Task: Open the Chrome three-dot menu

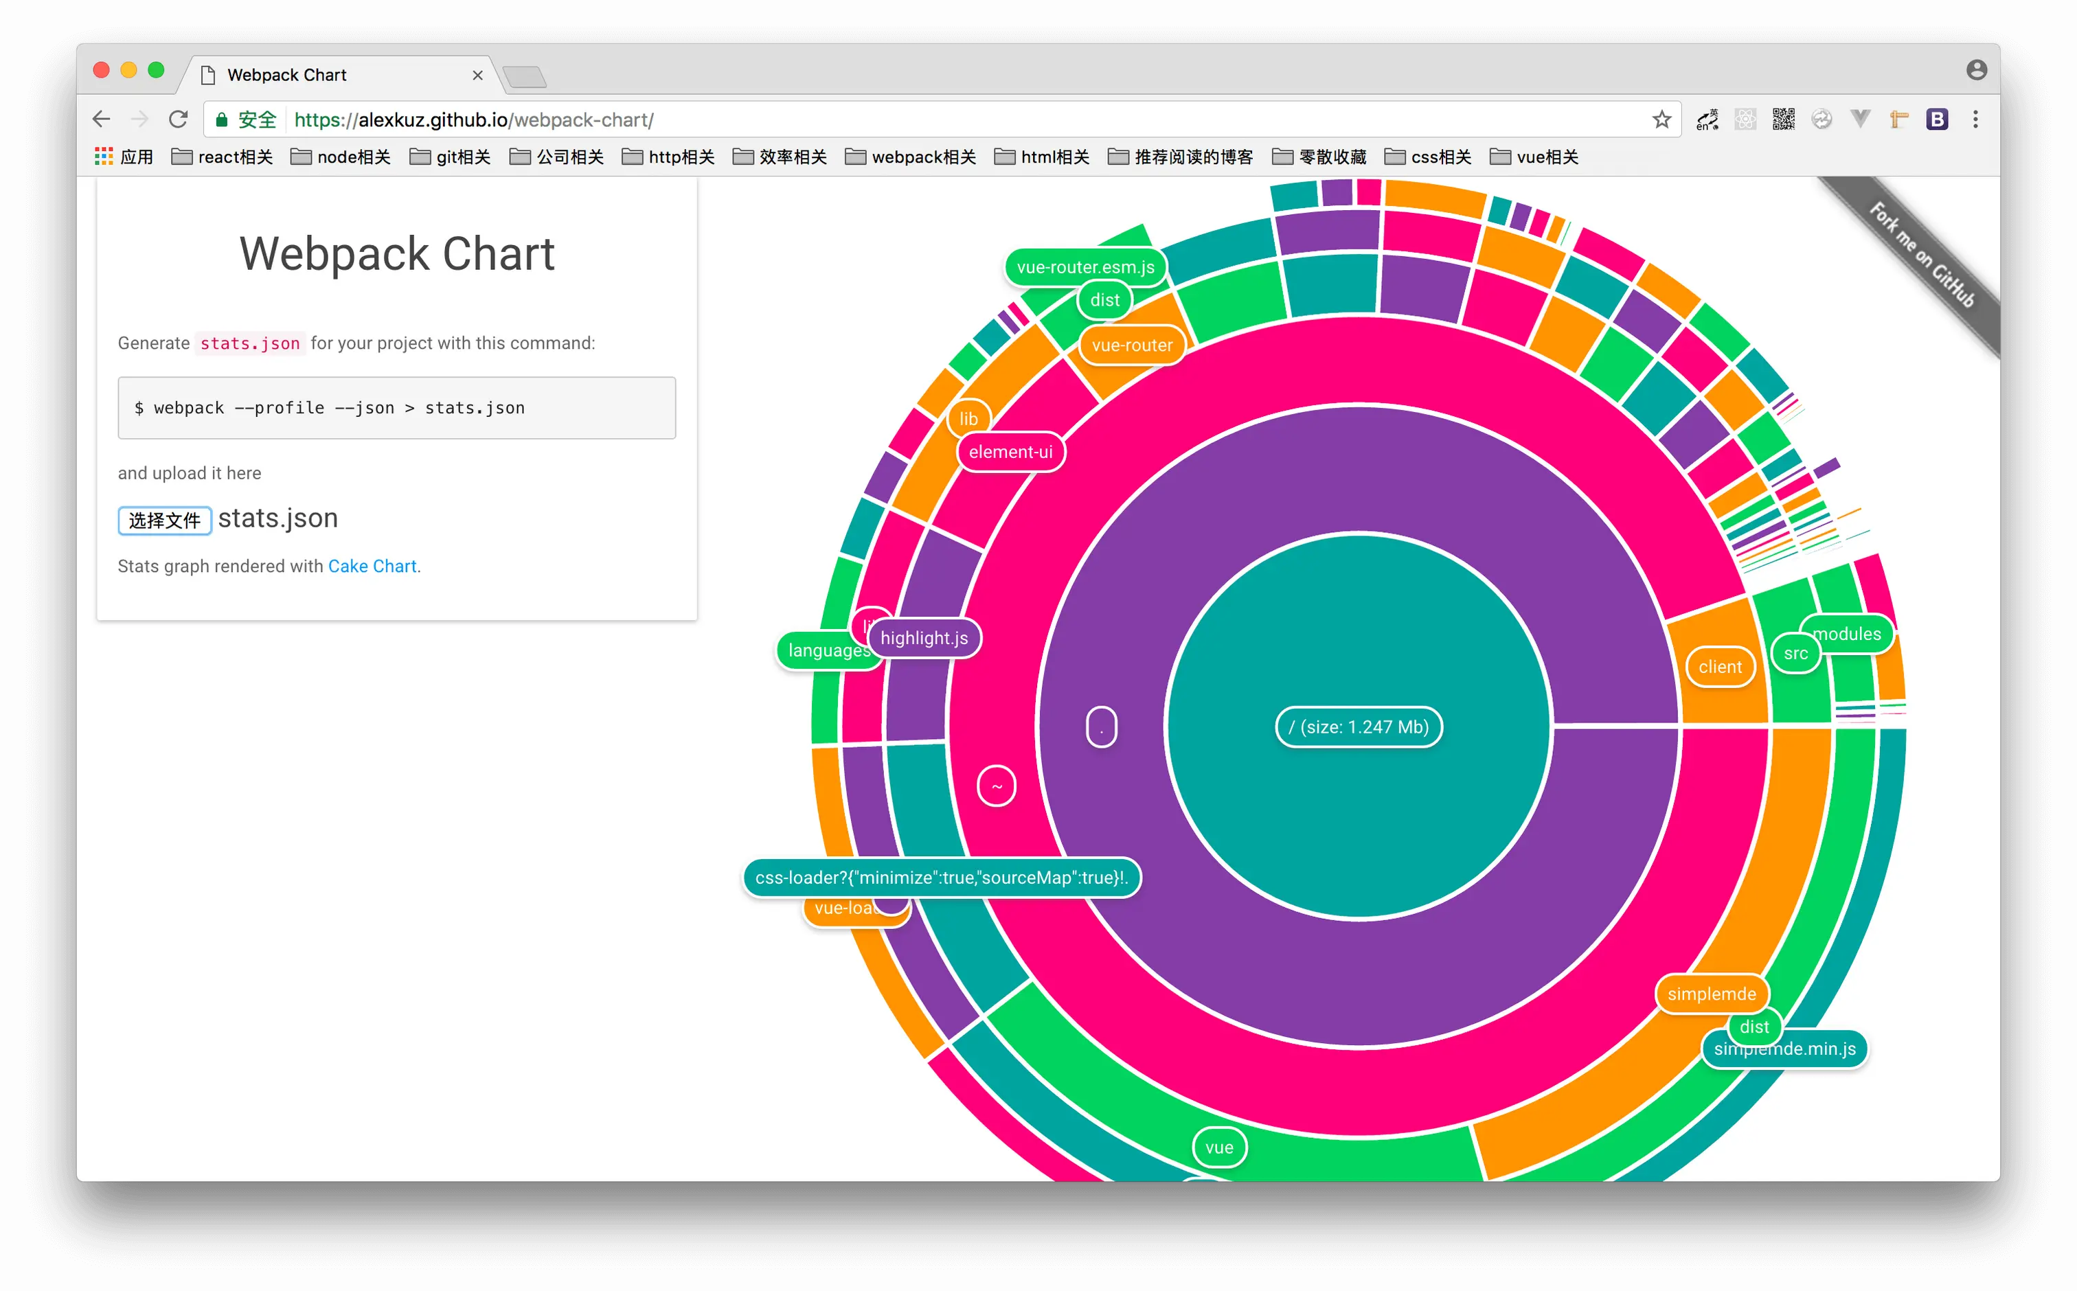Action: click(x=1975, y=119)
